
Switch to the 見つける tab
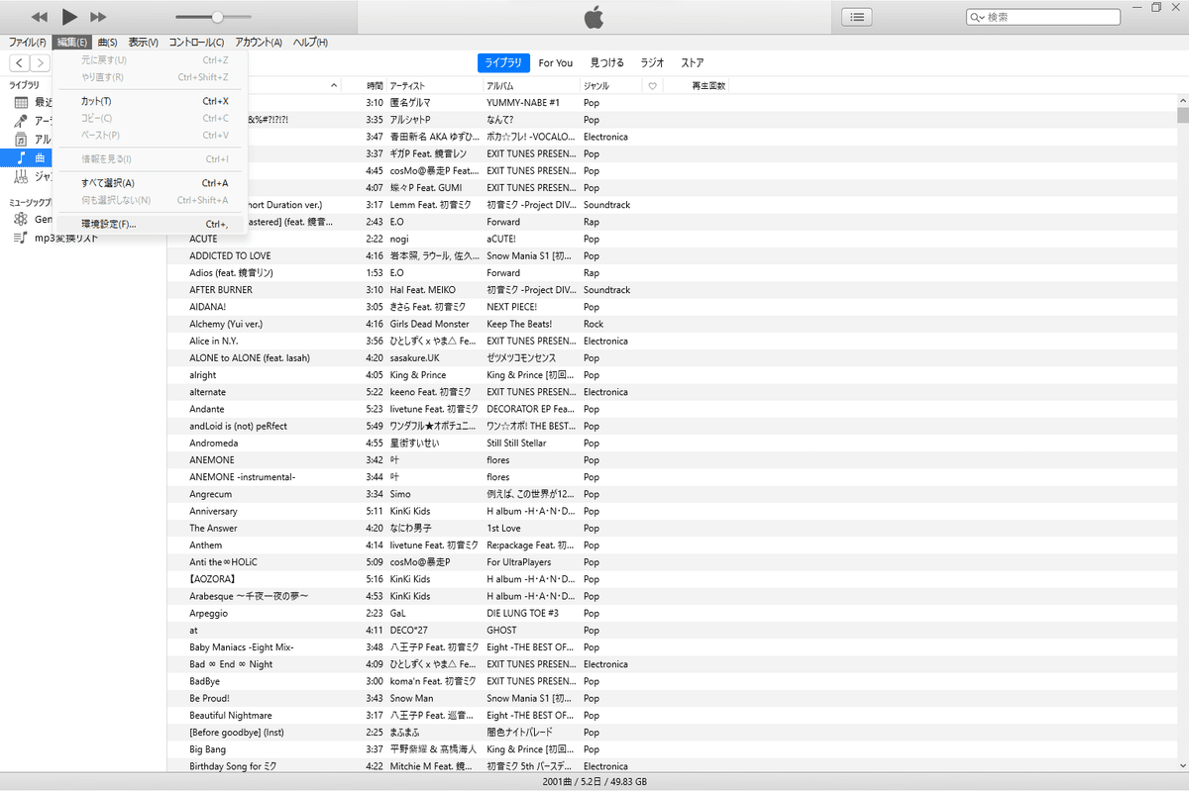coord(607,63)
